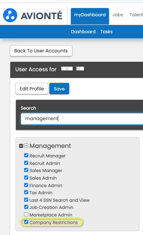Image resolution: width=143 pixels, height=235 pixels.
Task: Enable the Marketplace Admin checkbox
Action: point(26,214)
